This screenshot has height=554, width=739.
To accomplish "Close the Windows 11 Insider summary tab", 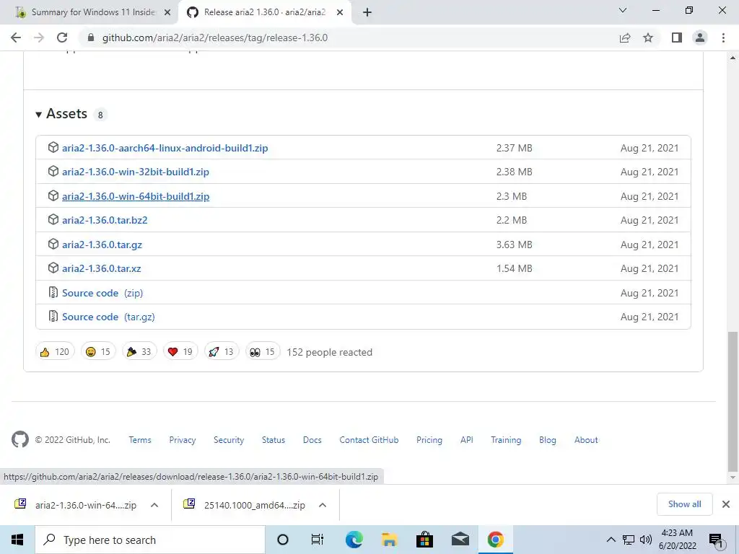I will click(167, 13).
